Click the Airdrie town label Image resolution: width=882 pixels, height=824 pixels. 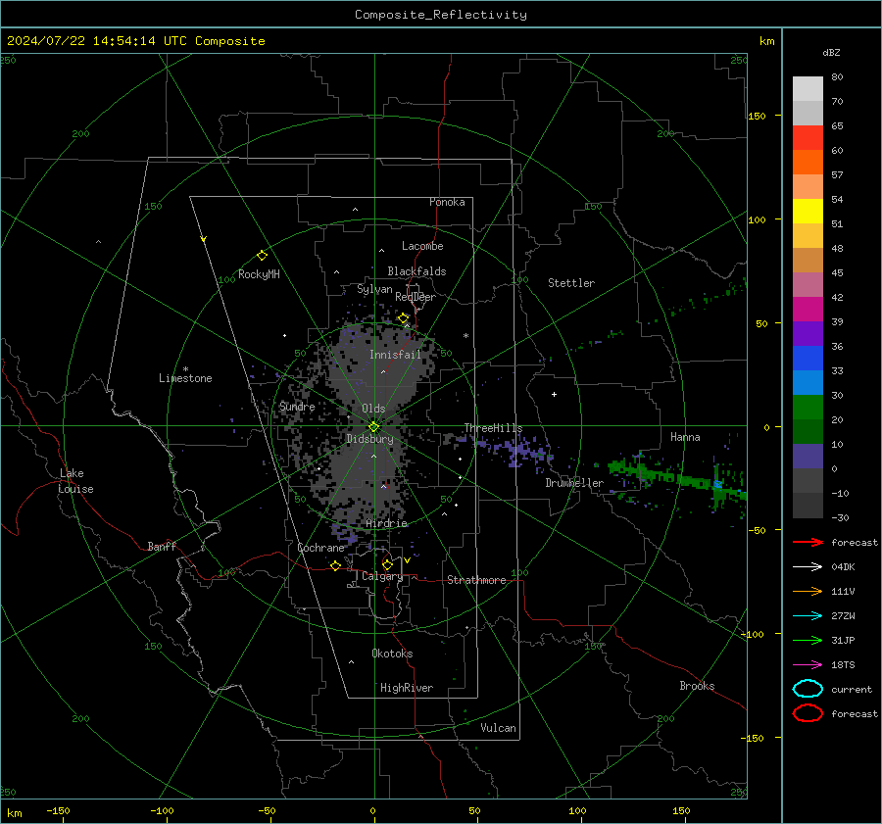pyautogui.click(x=386, y=523)
